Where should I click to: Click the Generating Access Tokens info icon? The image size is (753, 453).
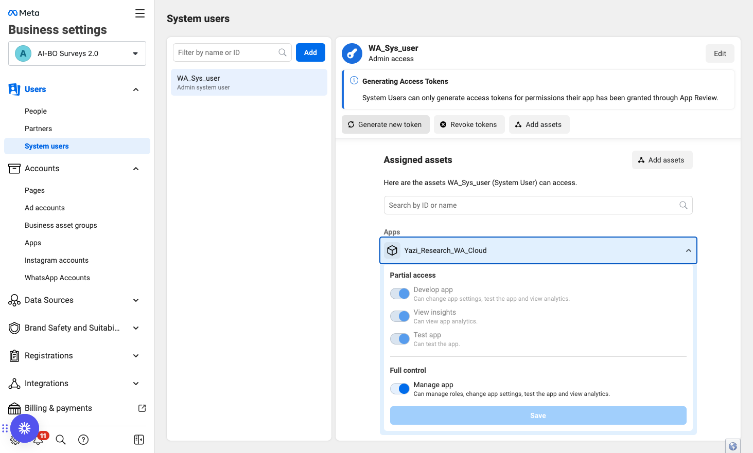(354, 81)
